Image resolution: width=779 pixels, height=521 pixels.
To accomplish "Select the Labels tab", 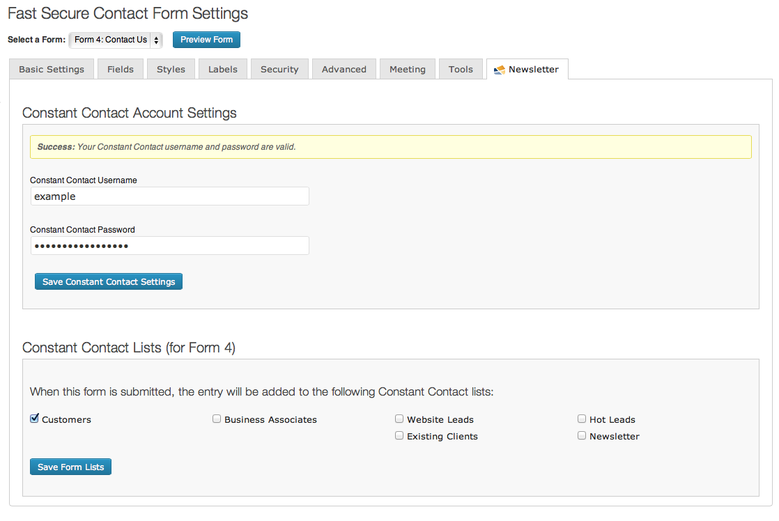I will click(x=222, y=70).
